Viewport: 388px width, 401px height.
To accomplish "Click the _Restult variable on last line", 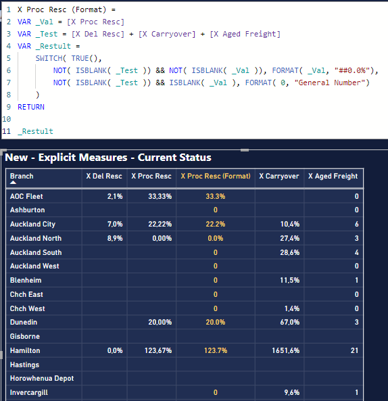I will click(x=35, y=131).
